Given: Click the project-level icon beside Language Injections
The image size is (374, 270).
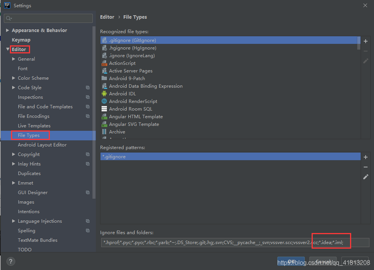Looking at the screenshot, I should [x=88, y=221].
